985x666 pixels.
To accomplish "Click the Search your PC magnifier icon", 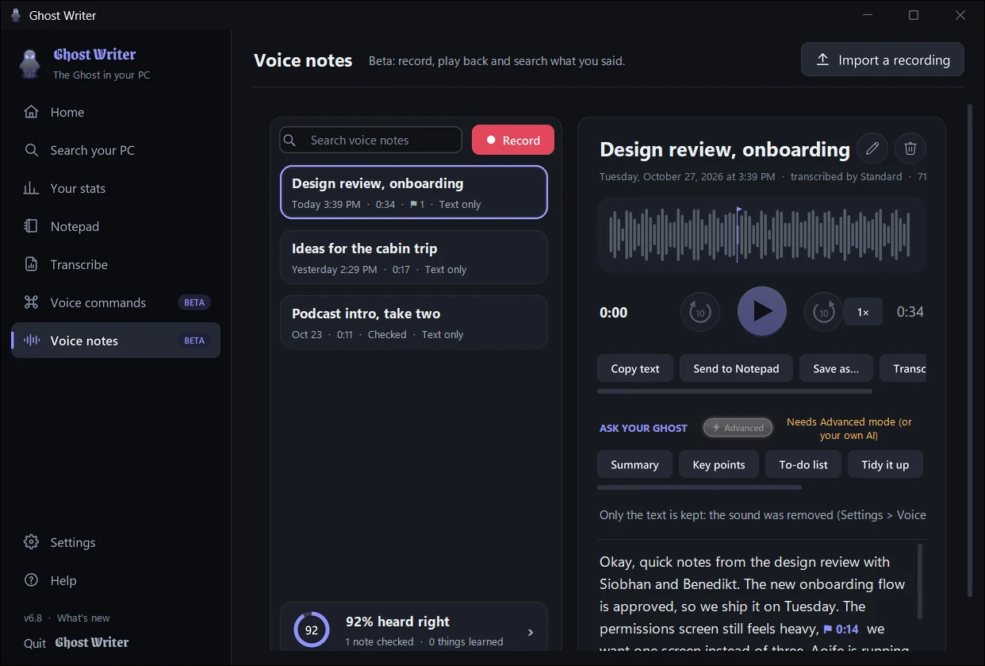I will (32, 150).
